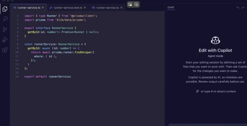Click line 16 export default runnerService
The height and width of the screenshot is (126, 247).
48,77
